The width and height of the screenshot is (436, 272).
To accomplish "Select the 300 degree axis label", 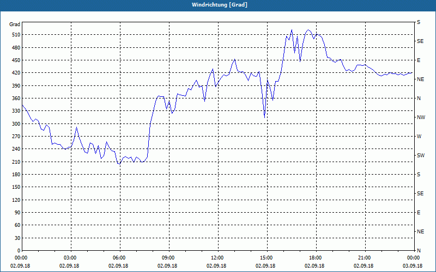I will click(16, 124).
